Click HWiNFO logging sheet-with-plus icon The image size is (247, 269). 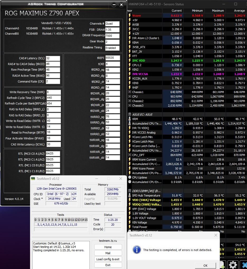click(222, 265)
